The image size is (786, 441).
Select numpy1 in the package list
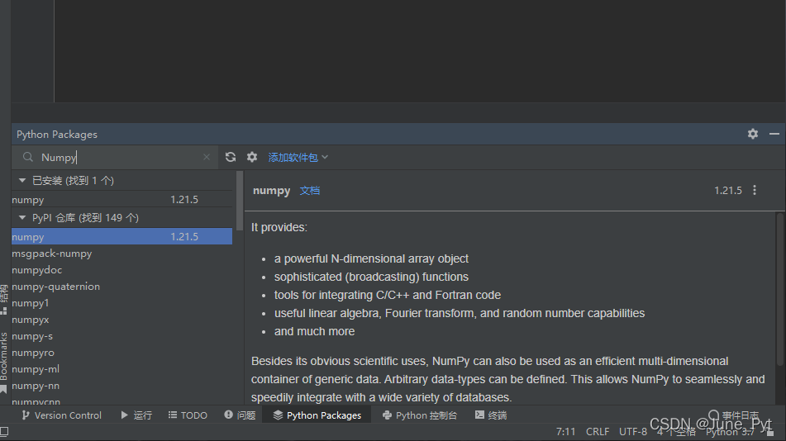coord(121,303)
